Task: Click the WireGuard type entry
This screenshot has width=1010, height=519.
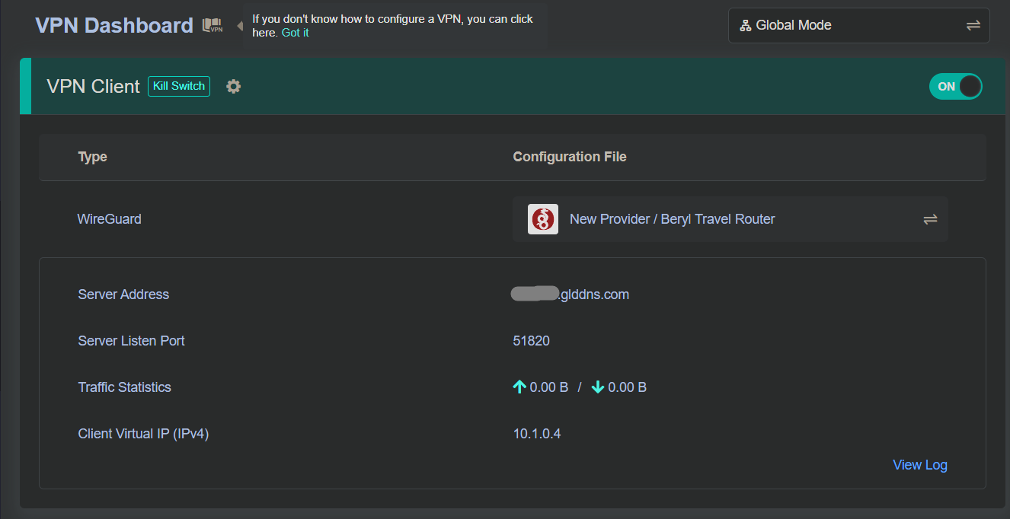Action: click(110, 219)
